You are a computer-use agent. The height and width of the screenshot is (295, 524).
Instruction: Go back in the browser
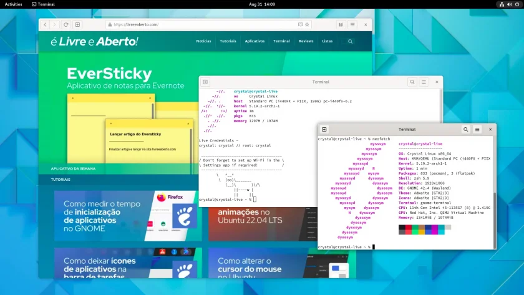point(45,25)
